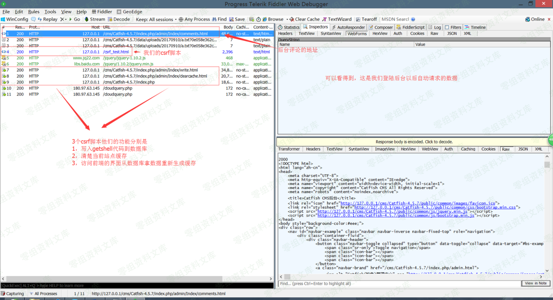Click the WinConfig toolbar icon
The width and height of the screenshot is (553, 300).
pyautogui.click(x=3, y=19)
